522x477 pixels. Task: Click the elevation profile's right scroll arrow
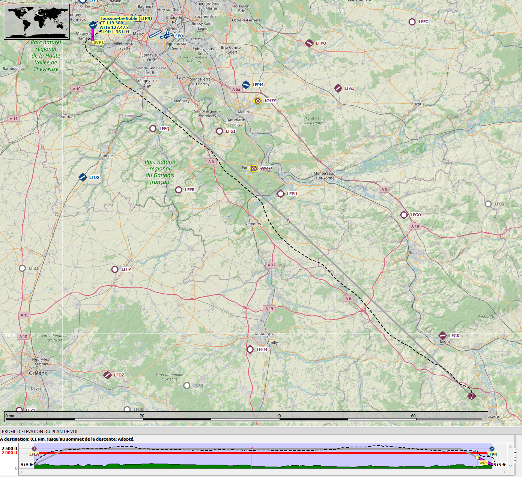tap(504, 472)
